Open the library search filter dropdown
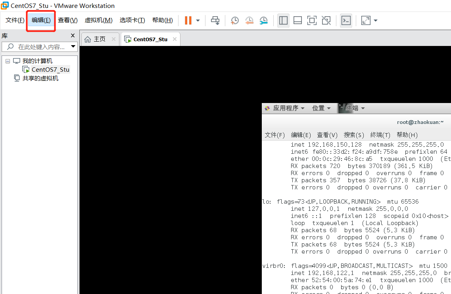This screenshot has width=451, height=294. (x=73, y=46)
